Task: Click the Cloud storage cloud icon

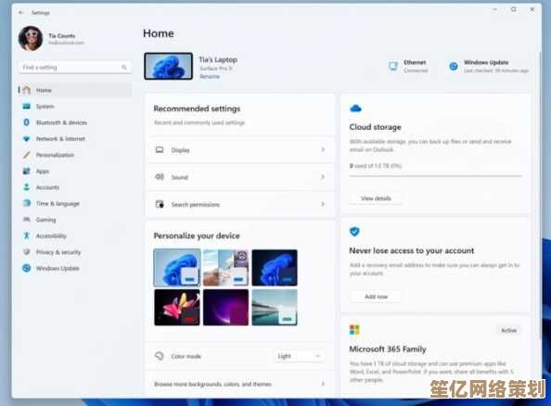Action: coord(355,108)
